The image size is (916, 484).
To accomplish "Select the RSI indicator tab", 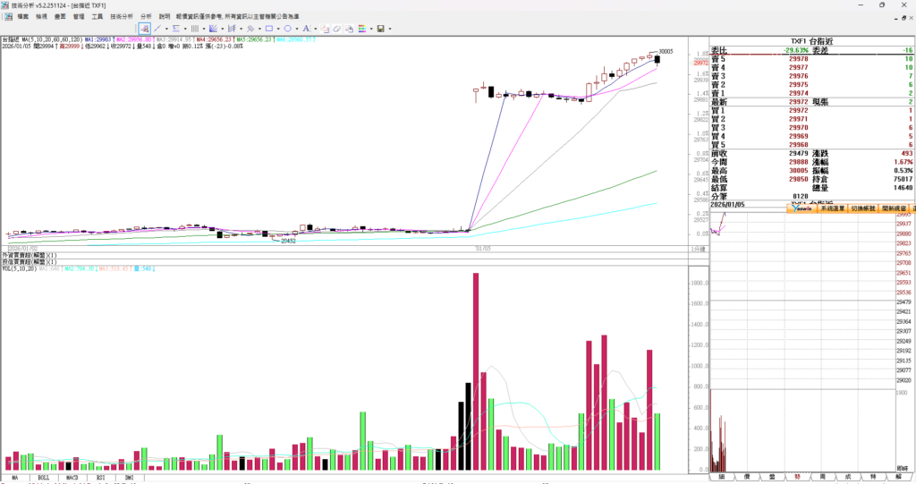I will (100, 478).
